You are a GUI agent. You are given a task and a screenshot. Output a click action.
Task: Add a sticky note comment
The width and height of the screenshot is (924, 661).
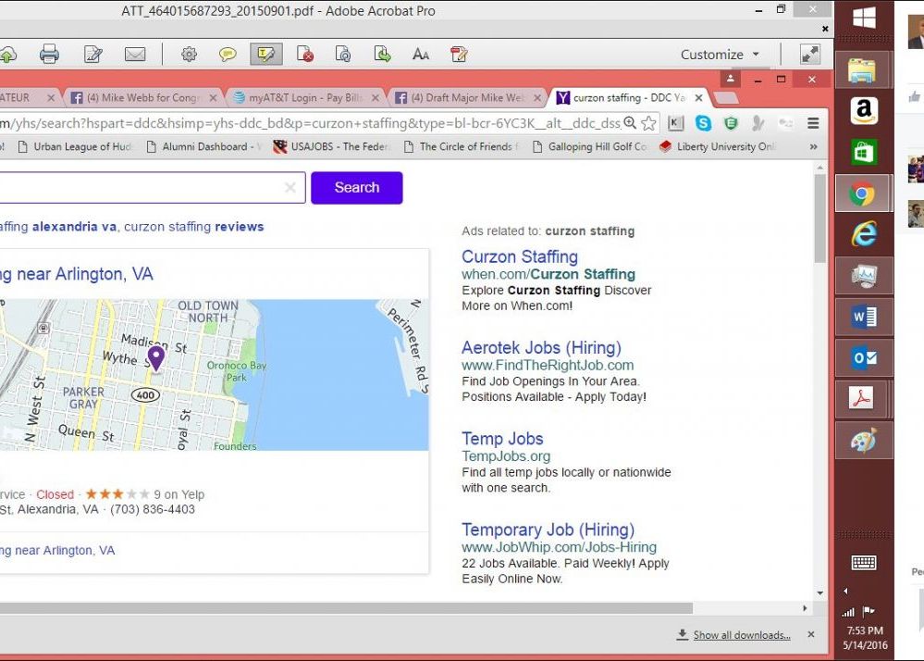[227, 55]
